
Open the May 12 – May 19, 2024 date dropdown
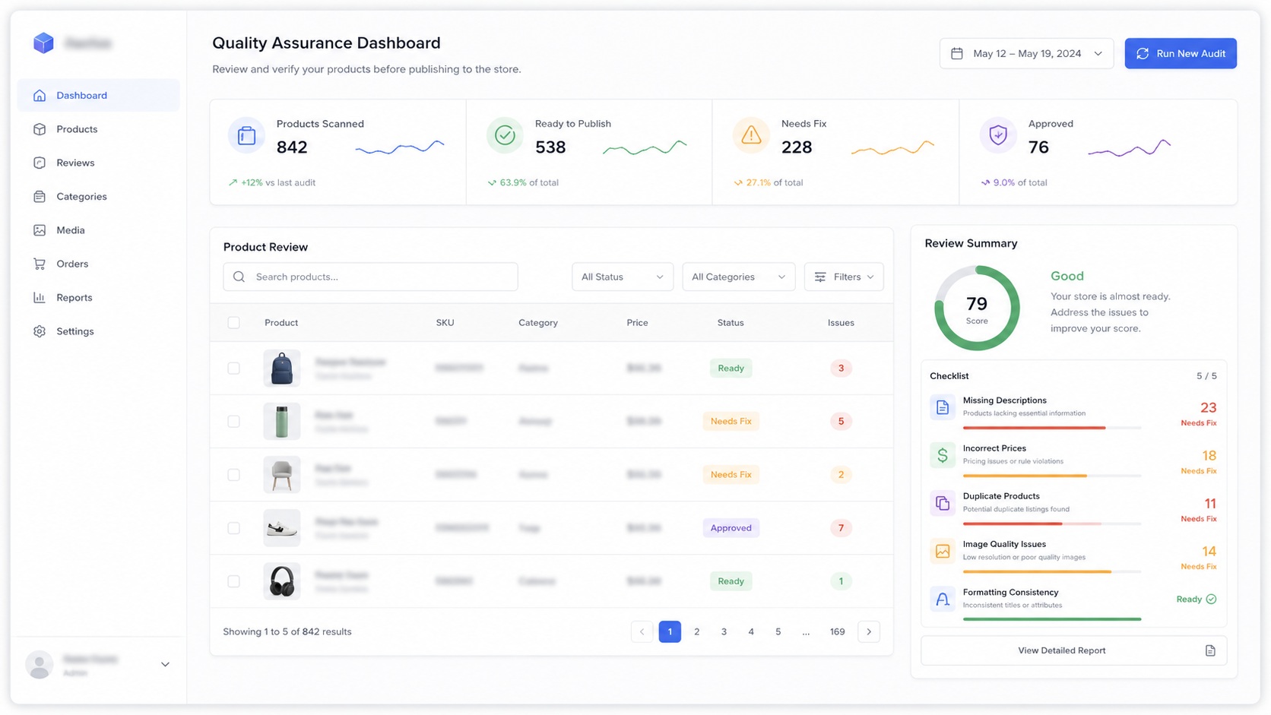pyautogui.click(x=1026, y=53)
